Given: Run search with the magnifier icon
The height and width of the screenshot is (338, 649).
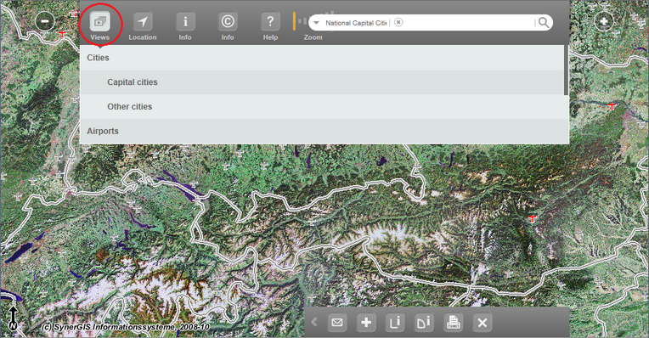Looking at the screenshot, I should click(x=544, y=22).
